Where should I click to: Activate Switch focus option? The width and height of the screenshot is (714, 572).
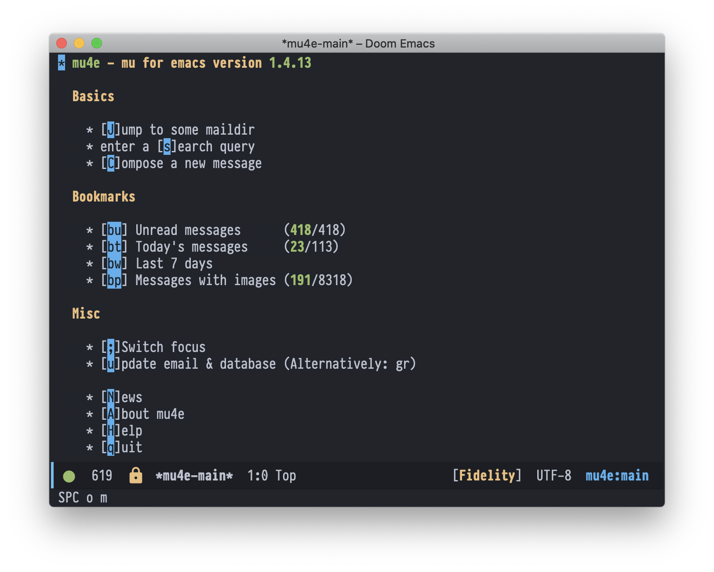pyautogui.click(x=111, y=347)
